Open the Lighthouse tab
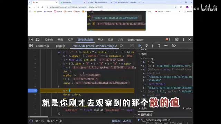Viewport: 221px width, 124px height. pos(135,40)
